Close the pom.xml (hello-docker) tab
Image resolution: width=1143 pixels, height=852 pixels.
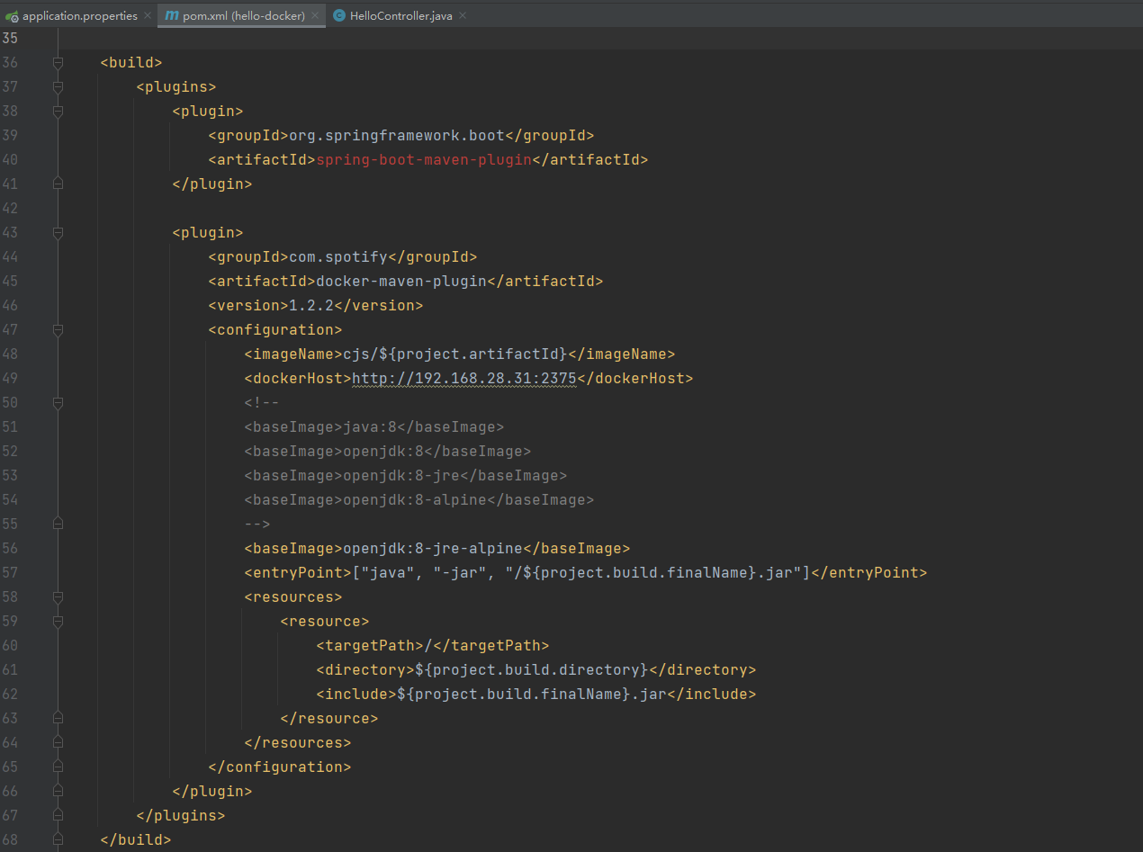click(x=315, y=16)
